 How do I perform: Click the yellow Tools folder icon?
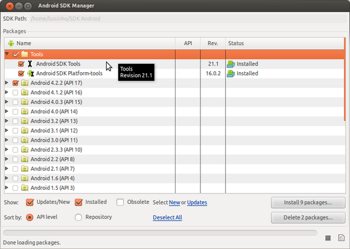click(x=25, y=54)
